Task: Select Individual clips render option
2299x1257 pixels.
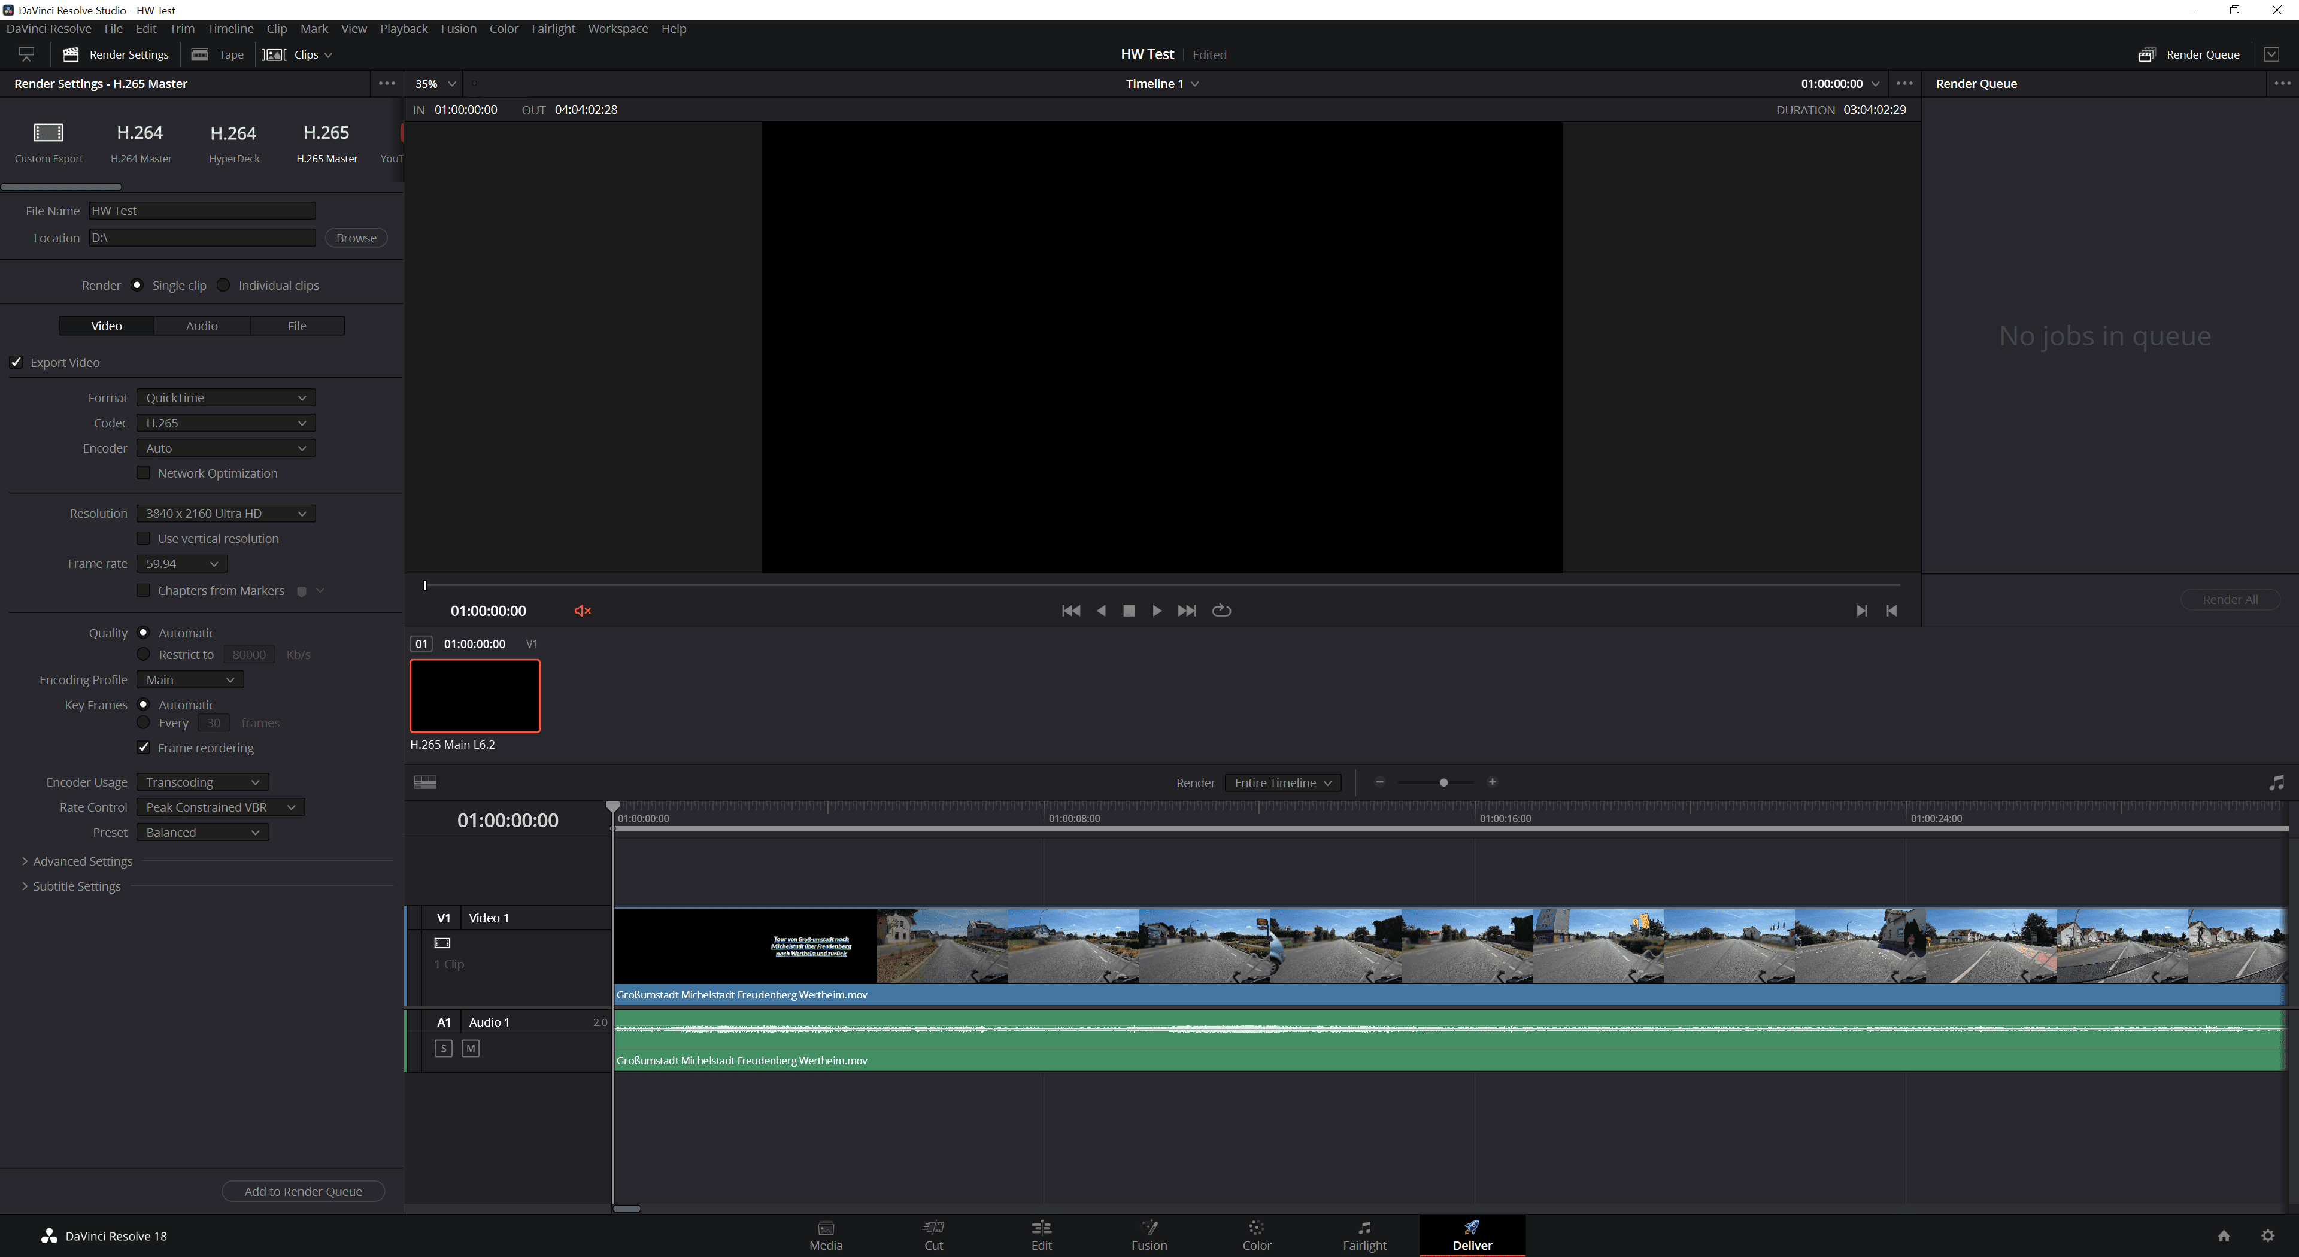Action: click(x=223, y=284)
